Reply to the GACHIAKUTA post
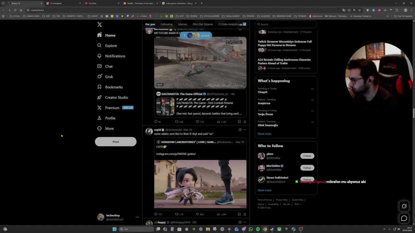 tap(158, 122)
